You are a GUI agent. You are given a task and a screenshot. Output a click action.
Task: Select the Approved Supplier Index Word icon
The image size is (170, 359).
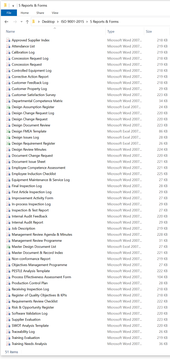(x=8, y=40)
